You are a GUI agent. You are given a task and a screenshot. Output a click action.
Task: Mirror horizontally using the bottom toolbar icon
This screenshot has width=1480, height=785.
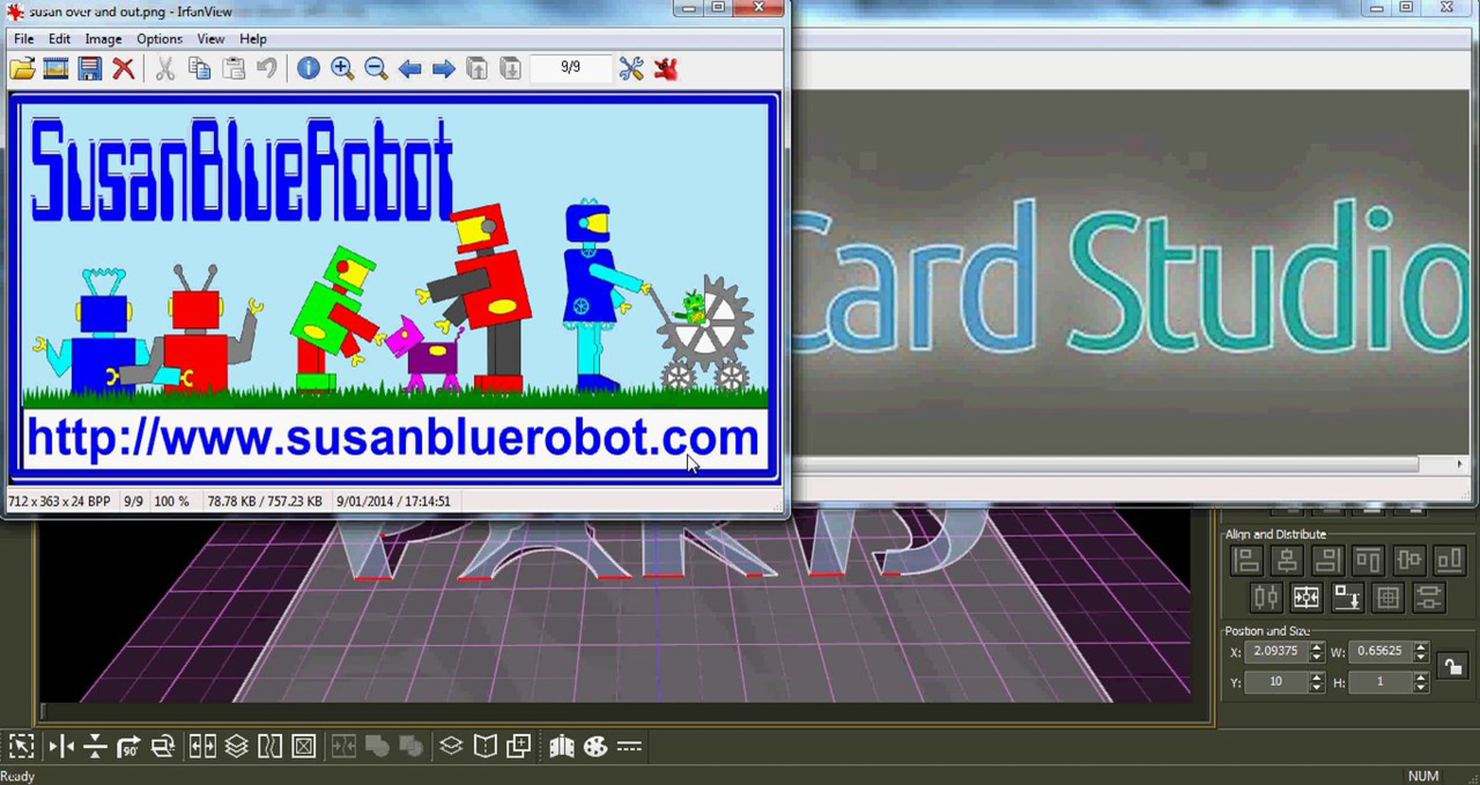(x=62, y=747)
